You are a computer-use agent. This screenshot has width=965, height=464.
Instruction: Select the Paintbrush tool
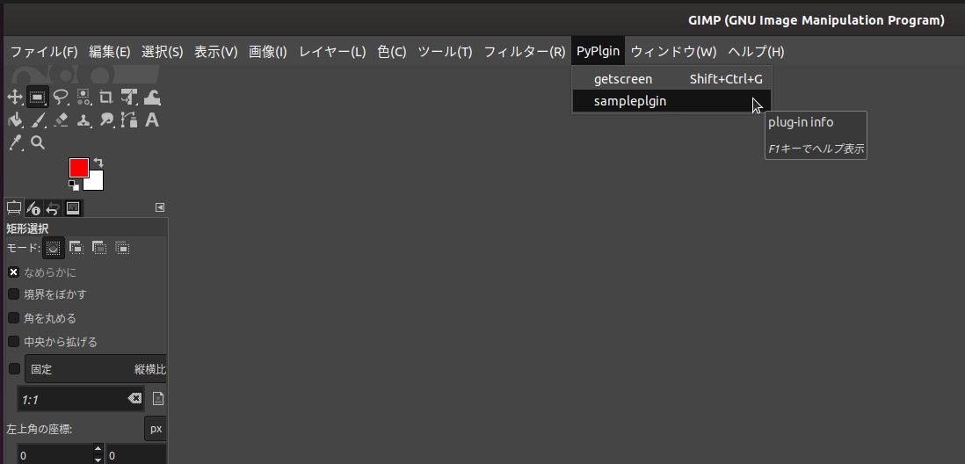(x=37, y=120)
